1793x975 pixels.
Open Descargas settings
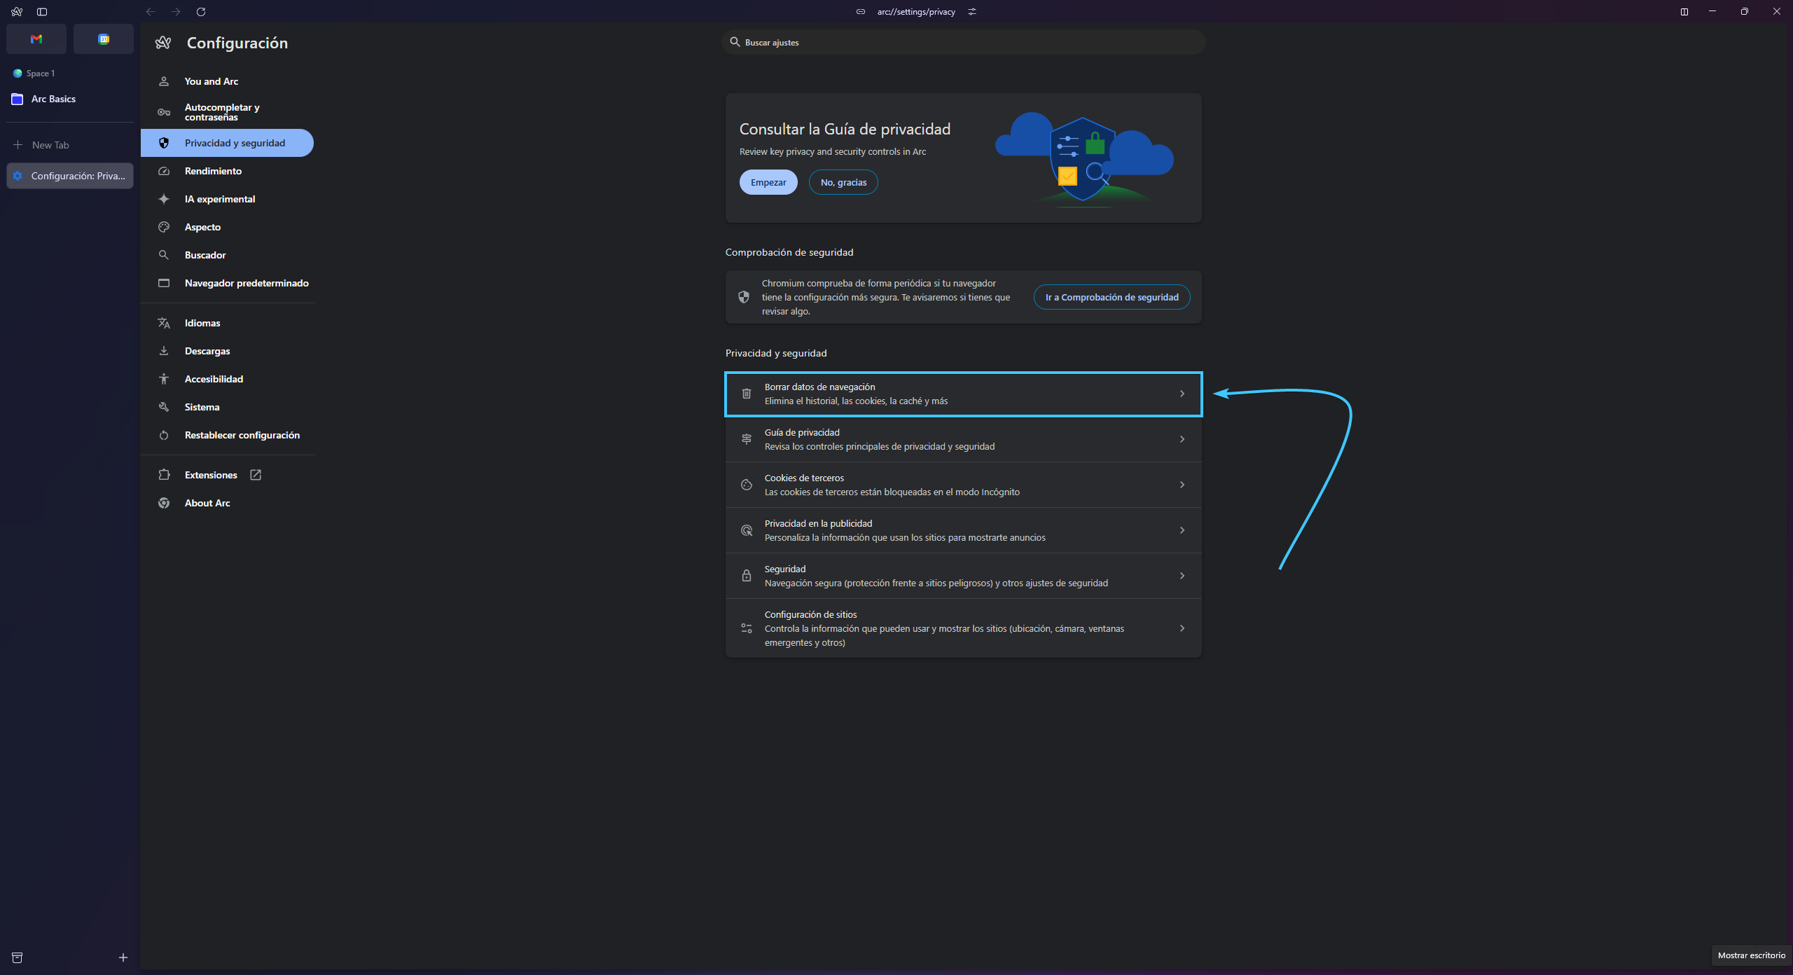227,351
